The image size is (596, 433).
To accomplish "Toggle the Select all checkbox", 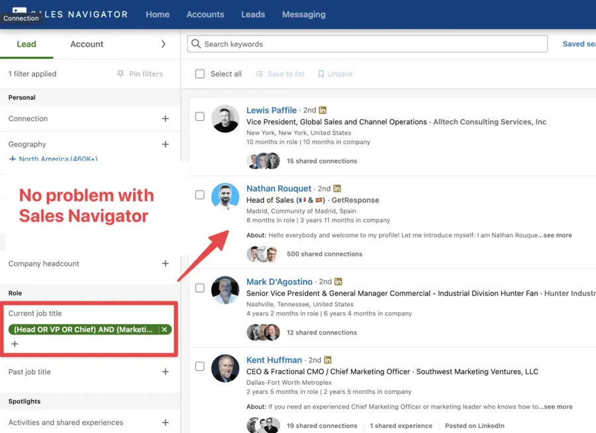I will [199, 74].
